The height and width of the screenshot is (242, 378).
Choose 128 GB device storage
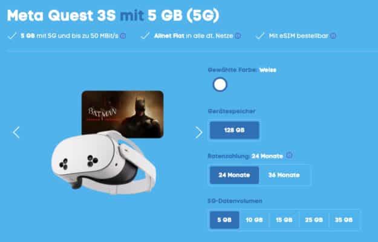tap(234, 130)
